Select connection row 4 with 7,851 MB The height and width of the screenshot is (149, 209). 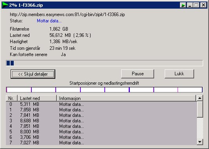click(x=101, y=126)
